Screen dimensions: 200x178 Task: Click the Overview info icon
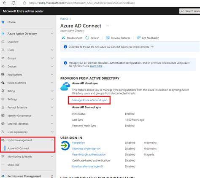coord(3,42)
